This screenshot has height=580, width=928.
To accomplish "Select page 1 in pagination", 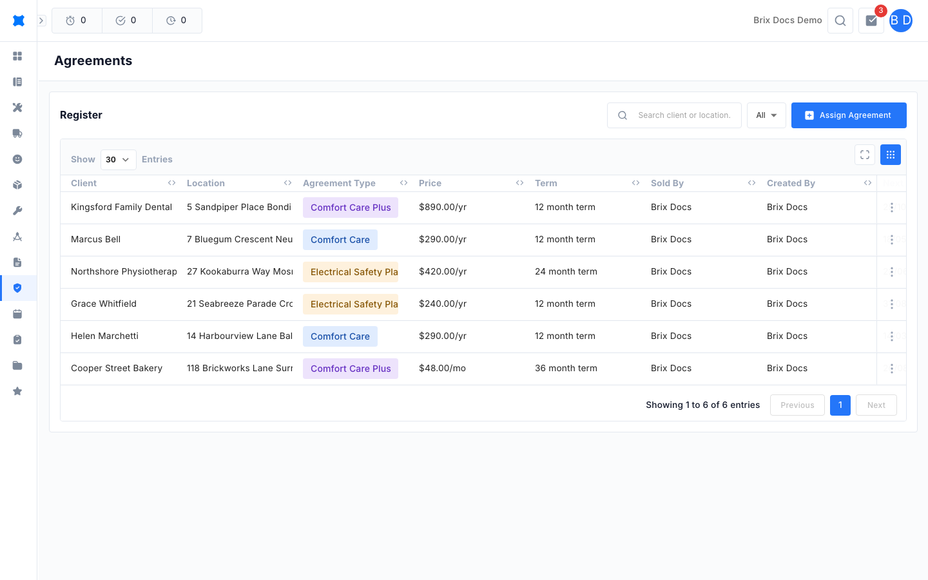I will pos(840,405).
